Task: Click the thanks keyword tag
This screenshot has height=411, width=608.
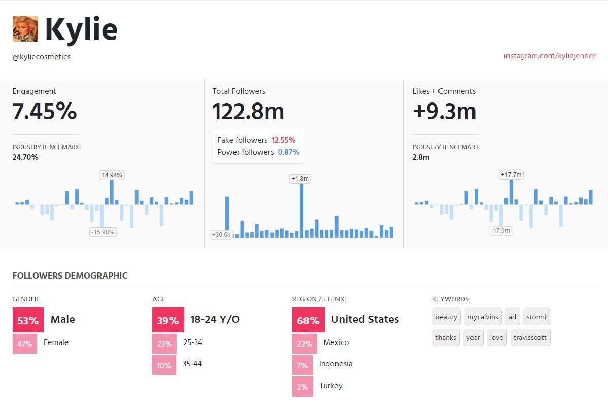Action: click(x=446, y=337)
